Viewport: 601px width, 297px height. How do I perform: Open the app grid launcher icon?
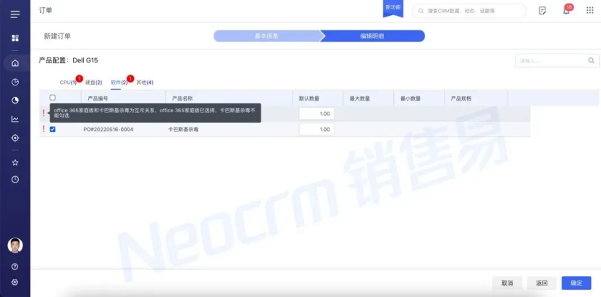click(14, 38)
